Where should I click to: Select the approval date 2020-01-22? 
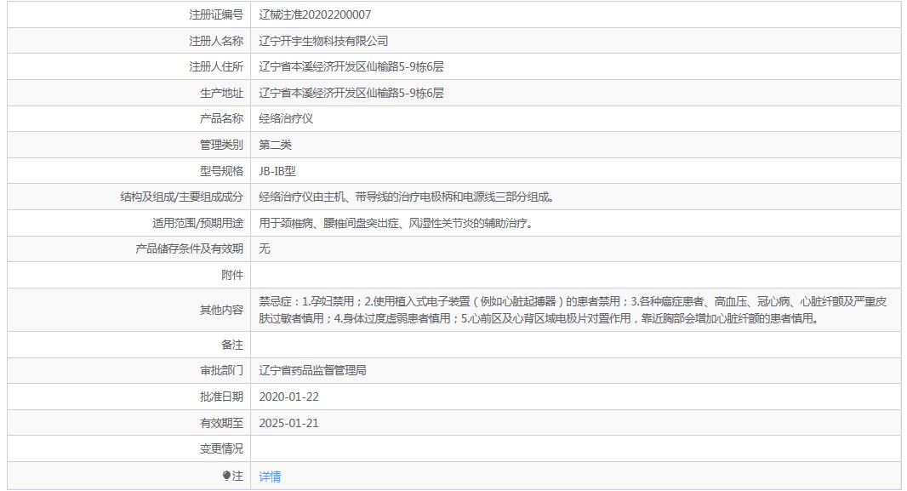[288, 397]
